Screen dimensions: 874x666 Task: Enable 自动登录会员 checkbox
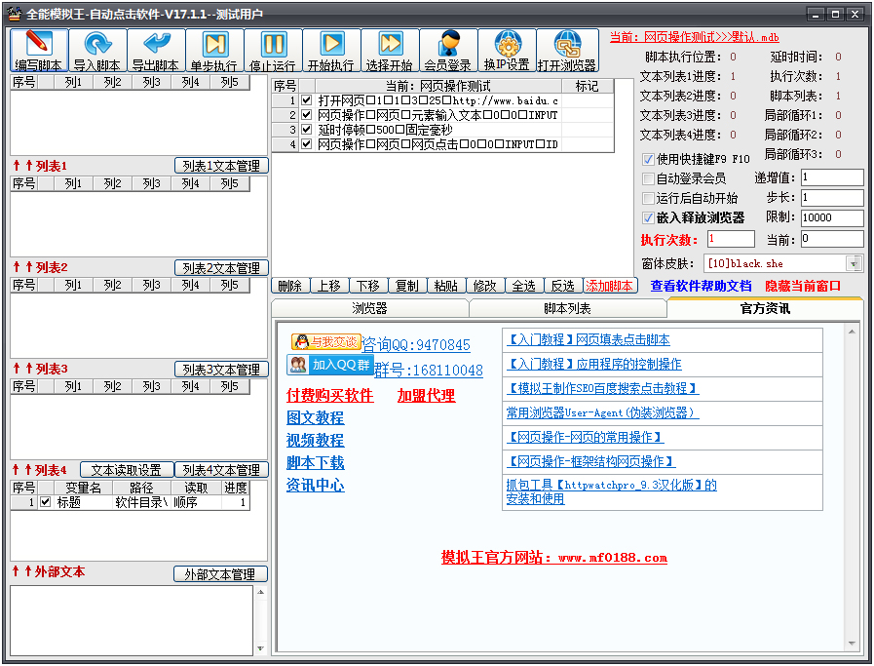(x=648, y=178)
